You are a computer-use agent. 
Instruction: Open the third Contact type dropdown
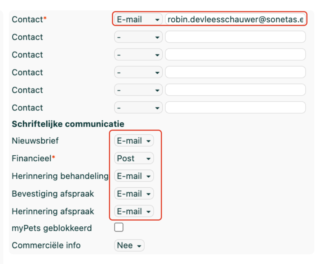tap(138, 54)
